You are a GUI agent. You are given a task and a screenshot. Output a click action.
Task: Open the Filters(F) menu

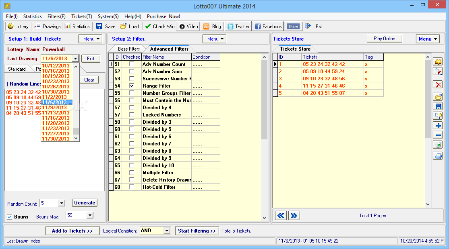click(56, 16)
